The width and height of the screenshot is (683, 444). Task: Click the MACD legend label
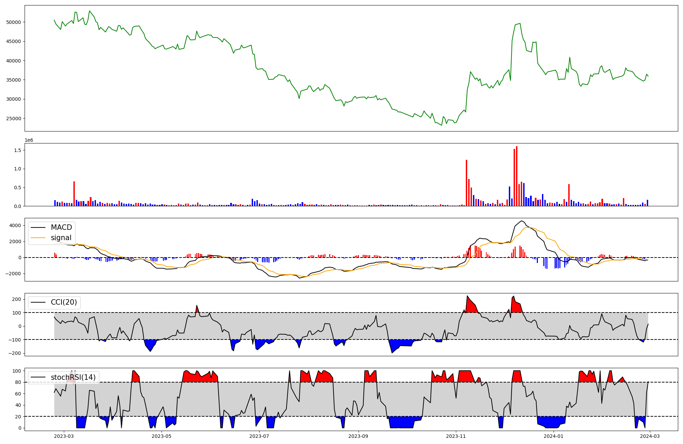click(x=61, y=227)
